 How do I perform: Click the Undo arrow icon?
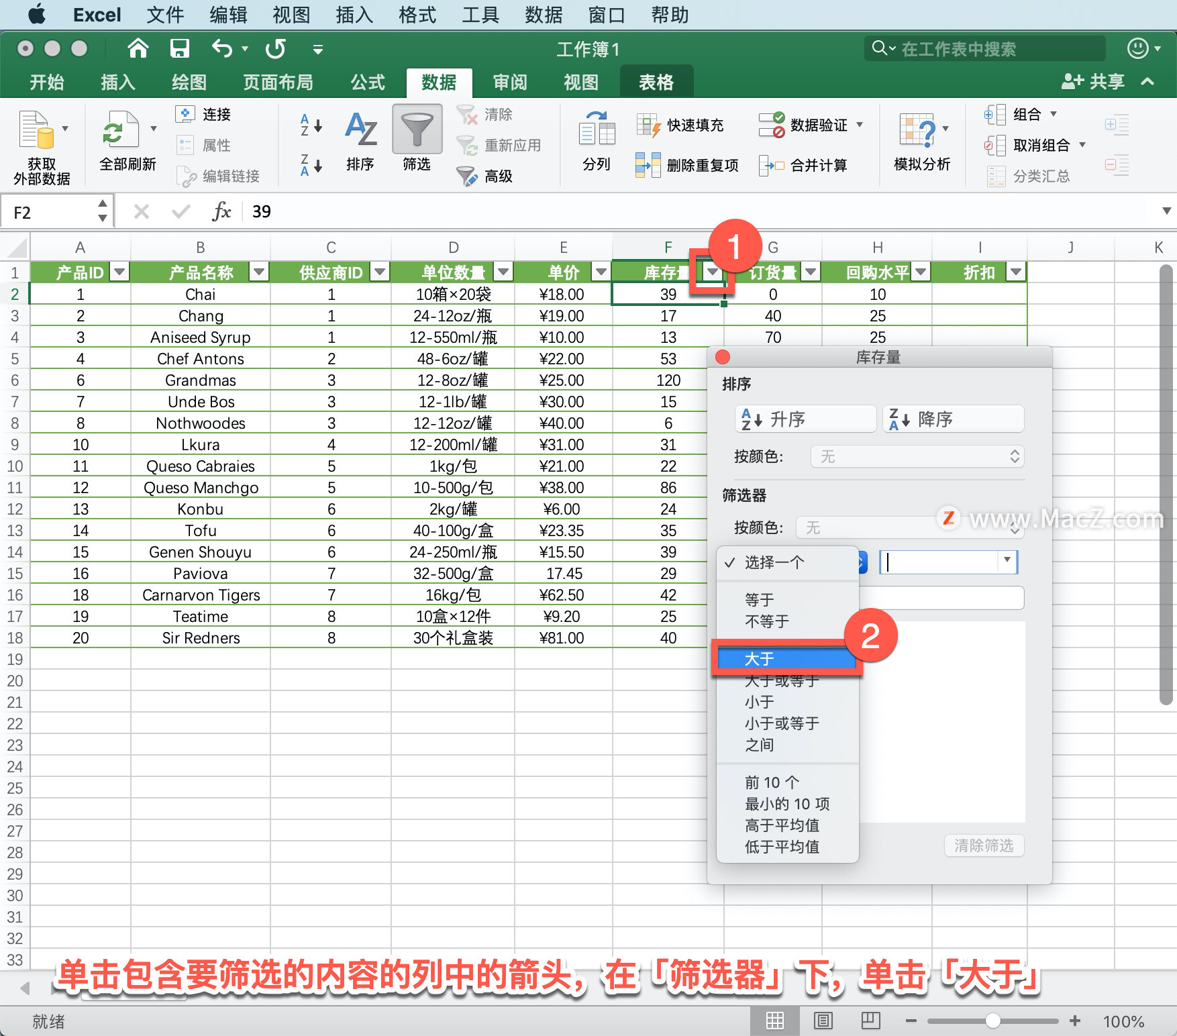(222, 48)
